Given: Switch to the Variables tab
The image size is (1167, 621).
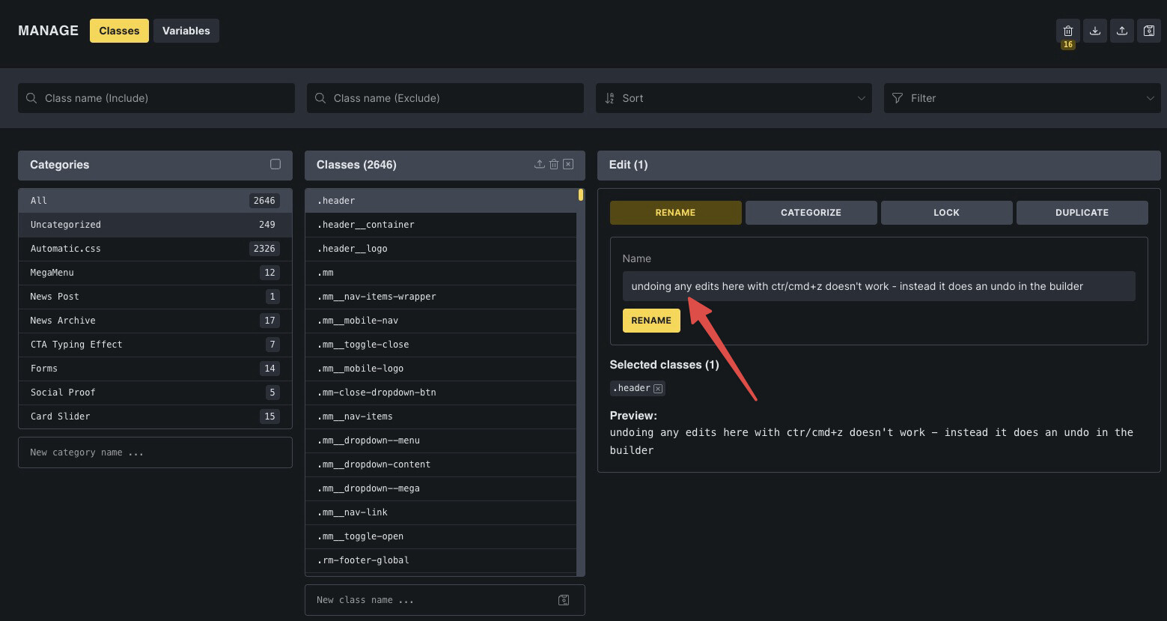Looking at the screenshot, I should point(186,31).
